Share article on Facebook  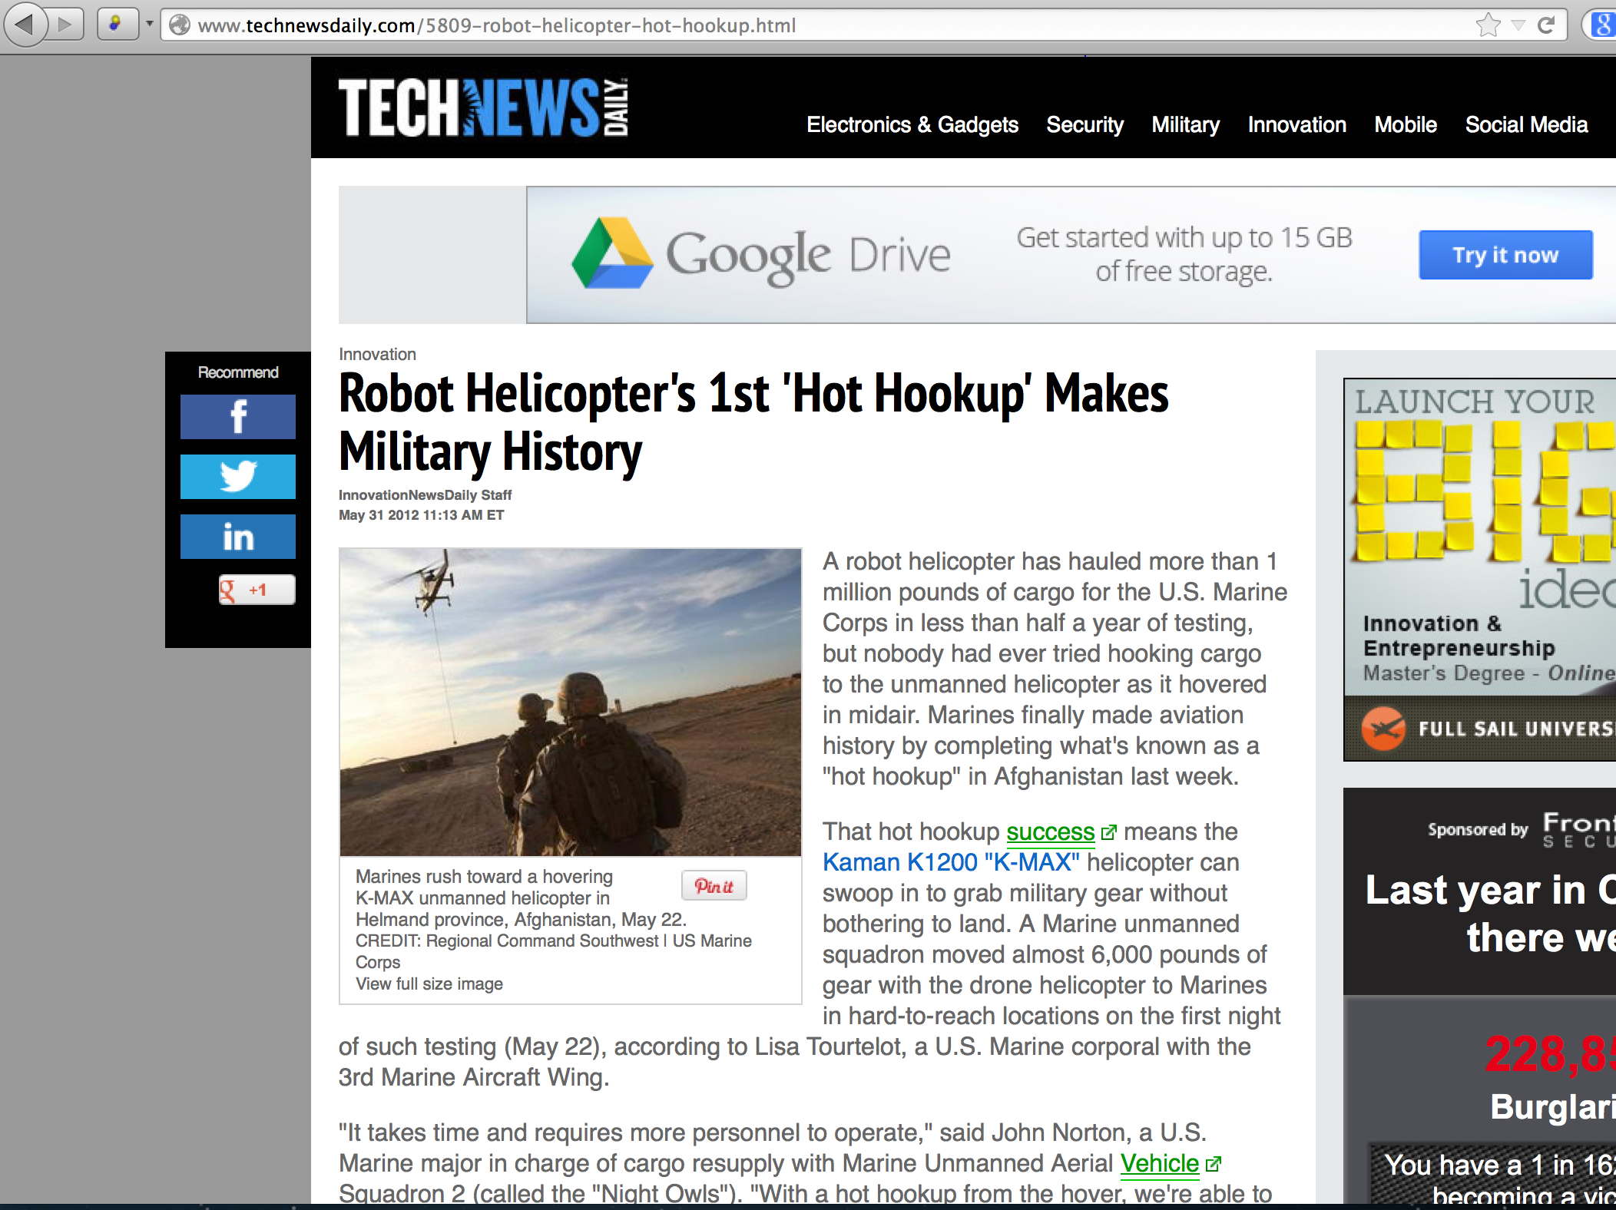coord(237,417)
